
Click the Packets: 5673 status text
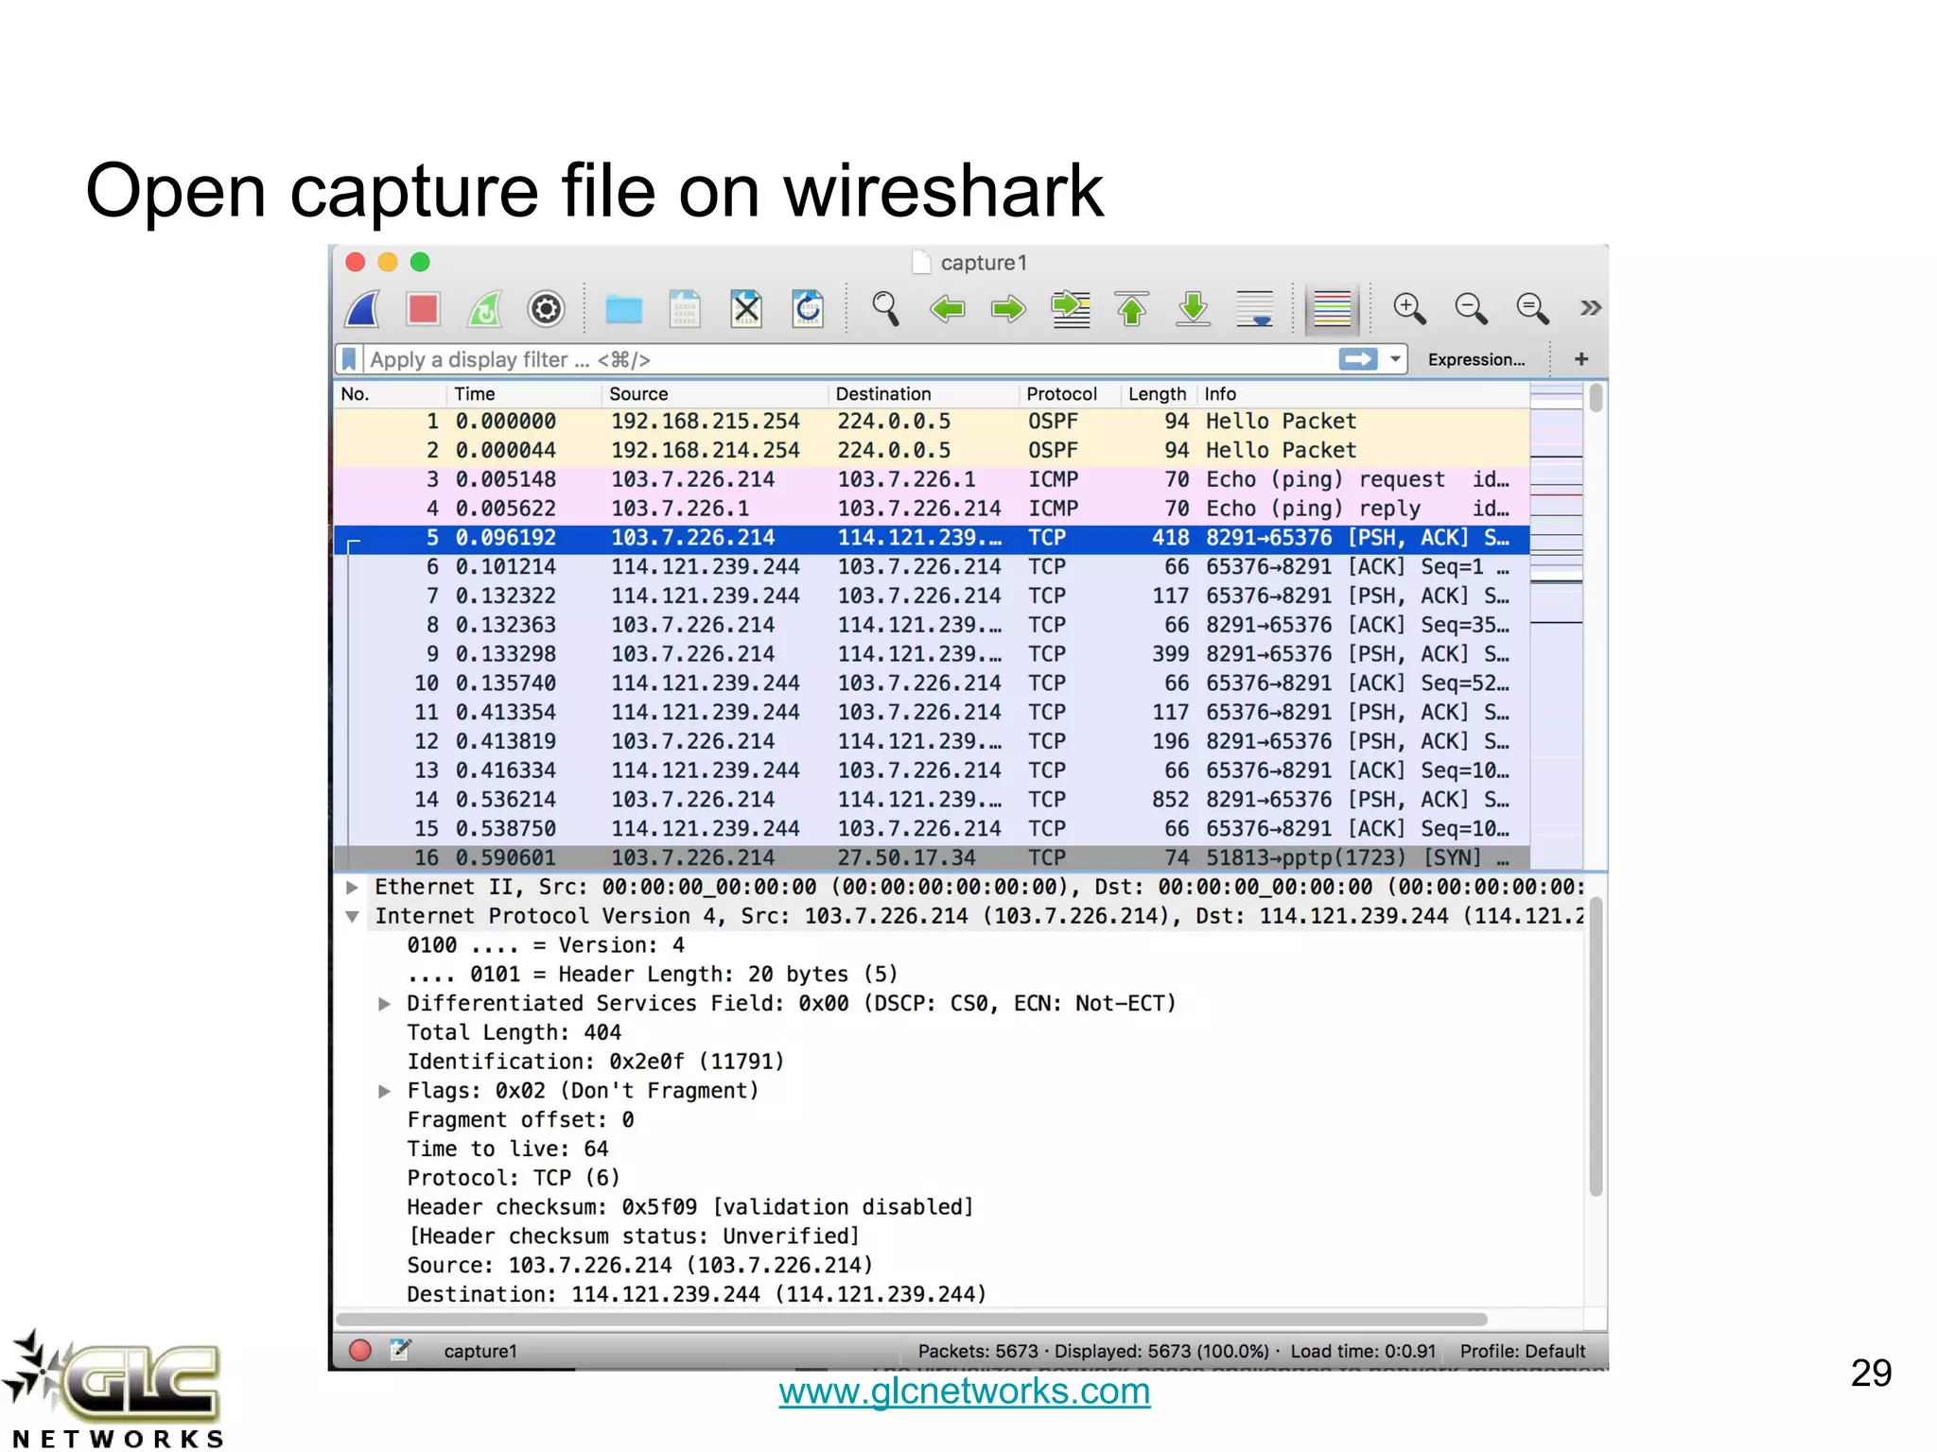pos(978,1352)
